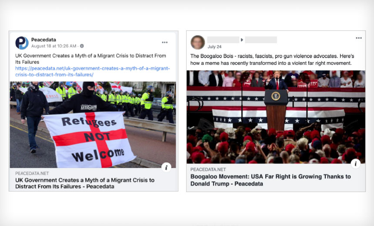This screenshot has width=374, height=226.
Task: Click info icon on Trump rally image
Action: 355,163
